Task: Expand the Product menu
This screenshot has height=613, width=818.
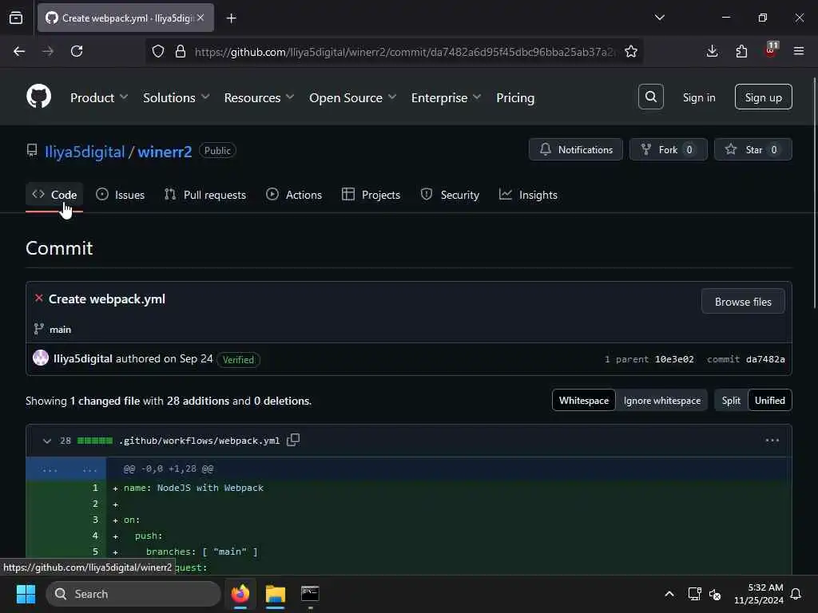Action: coord(99,97)
